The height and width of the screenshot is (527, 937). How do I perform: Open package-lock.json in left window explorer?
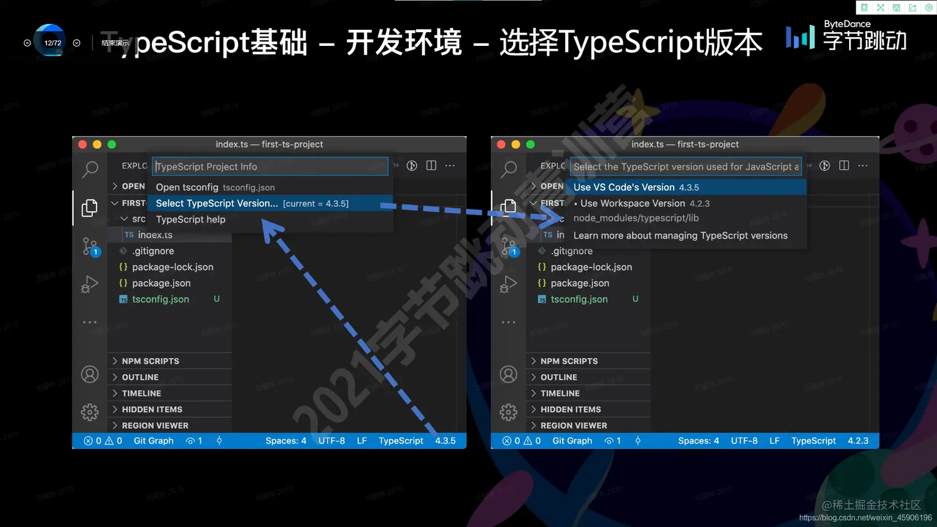170,267
